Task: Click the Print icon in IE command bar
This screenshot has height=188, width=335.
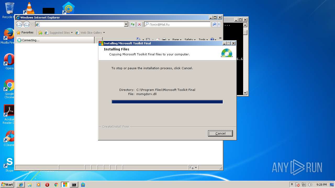Action: [x=164, y=40]
